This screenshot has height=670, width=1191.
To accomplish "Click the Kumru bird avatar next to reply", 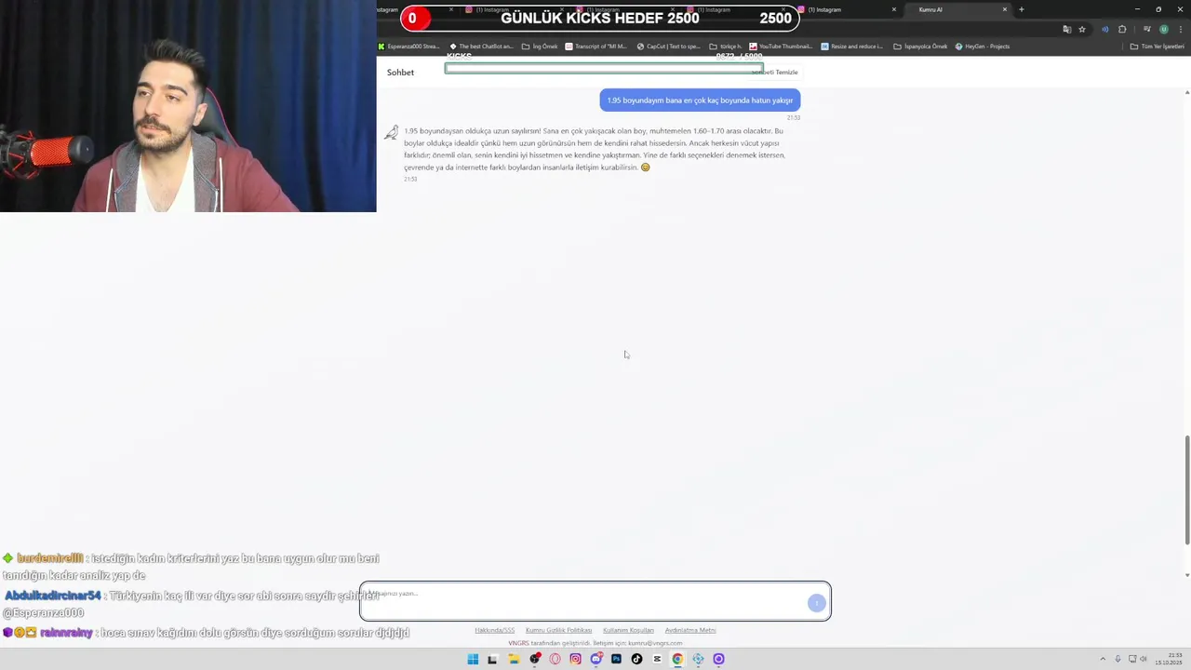I will 391,133.
